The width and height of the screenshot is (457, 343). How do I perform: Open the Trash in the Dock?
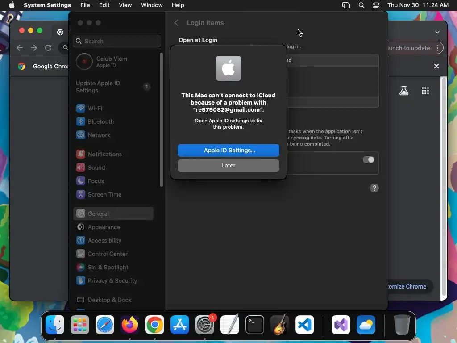pos(402,325)
